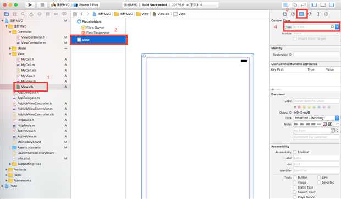
Task: Show the Quick Help inspector
Action: click(293, 14)
